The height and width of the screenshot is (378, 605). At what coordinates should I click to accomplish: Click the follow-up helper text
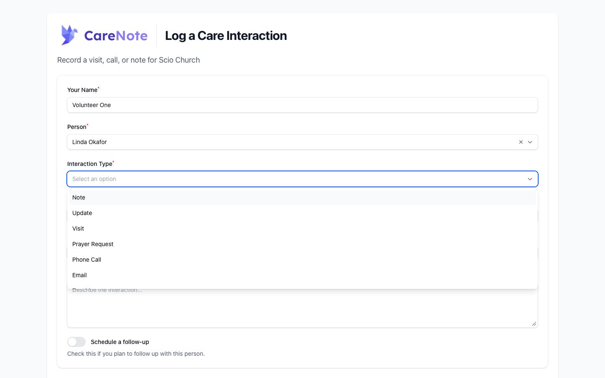point(136,354)
